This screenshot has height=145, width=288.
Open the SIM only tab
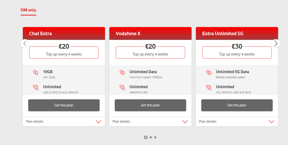(x=28, y=10)
